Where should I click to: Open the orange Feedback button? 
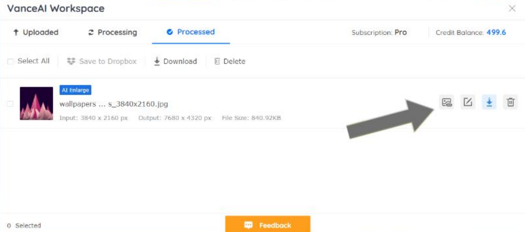coord(268,224)
